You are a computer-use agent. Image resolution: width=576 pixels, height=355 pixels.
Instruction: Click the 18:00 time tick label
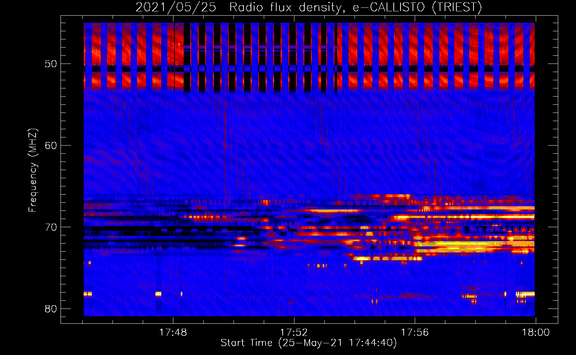(536, 333)
